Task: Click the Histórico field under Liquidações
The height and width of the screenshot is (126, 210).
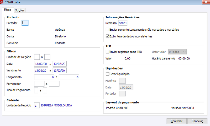Action: 122,81
